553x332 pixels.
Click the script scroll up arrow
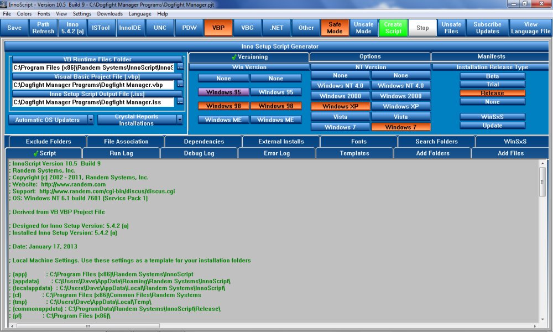point(542,163)
